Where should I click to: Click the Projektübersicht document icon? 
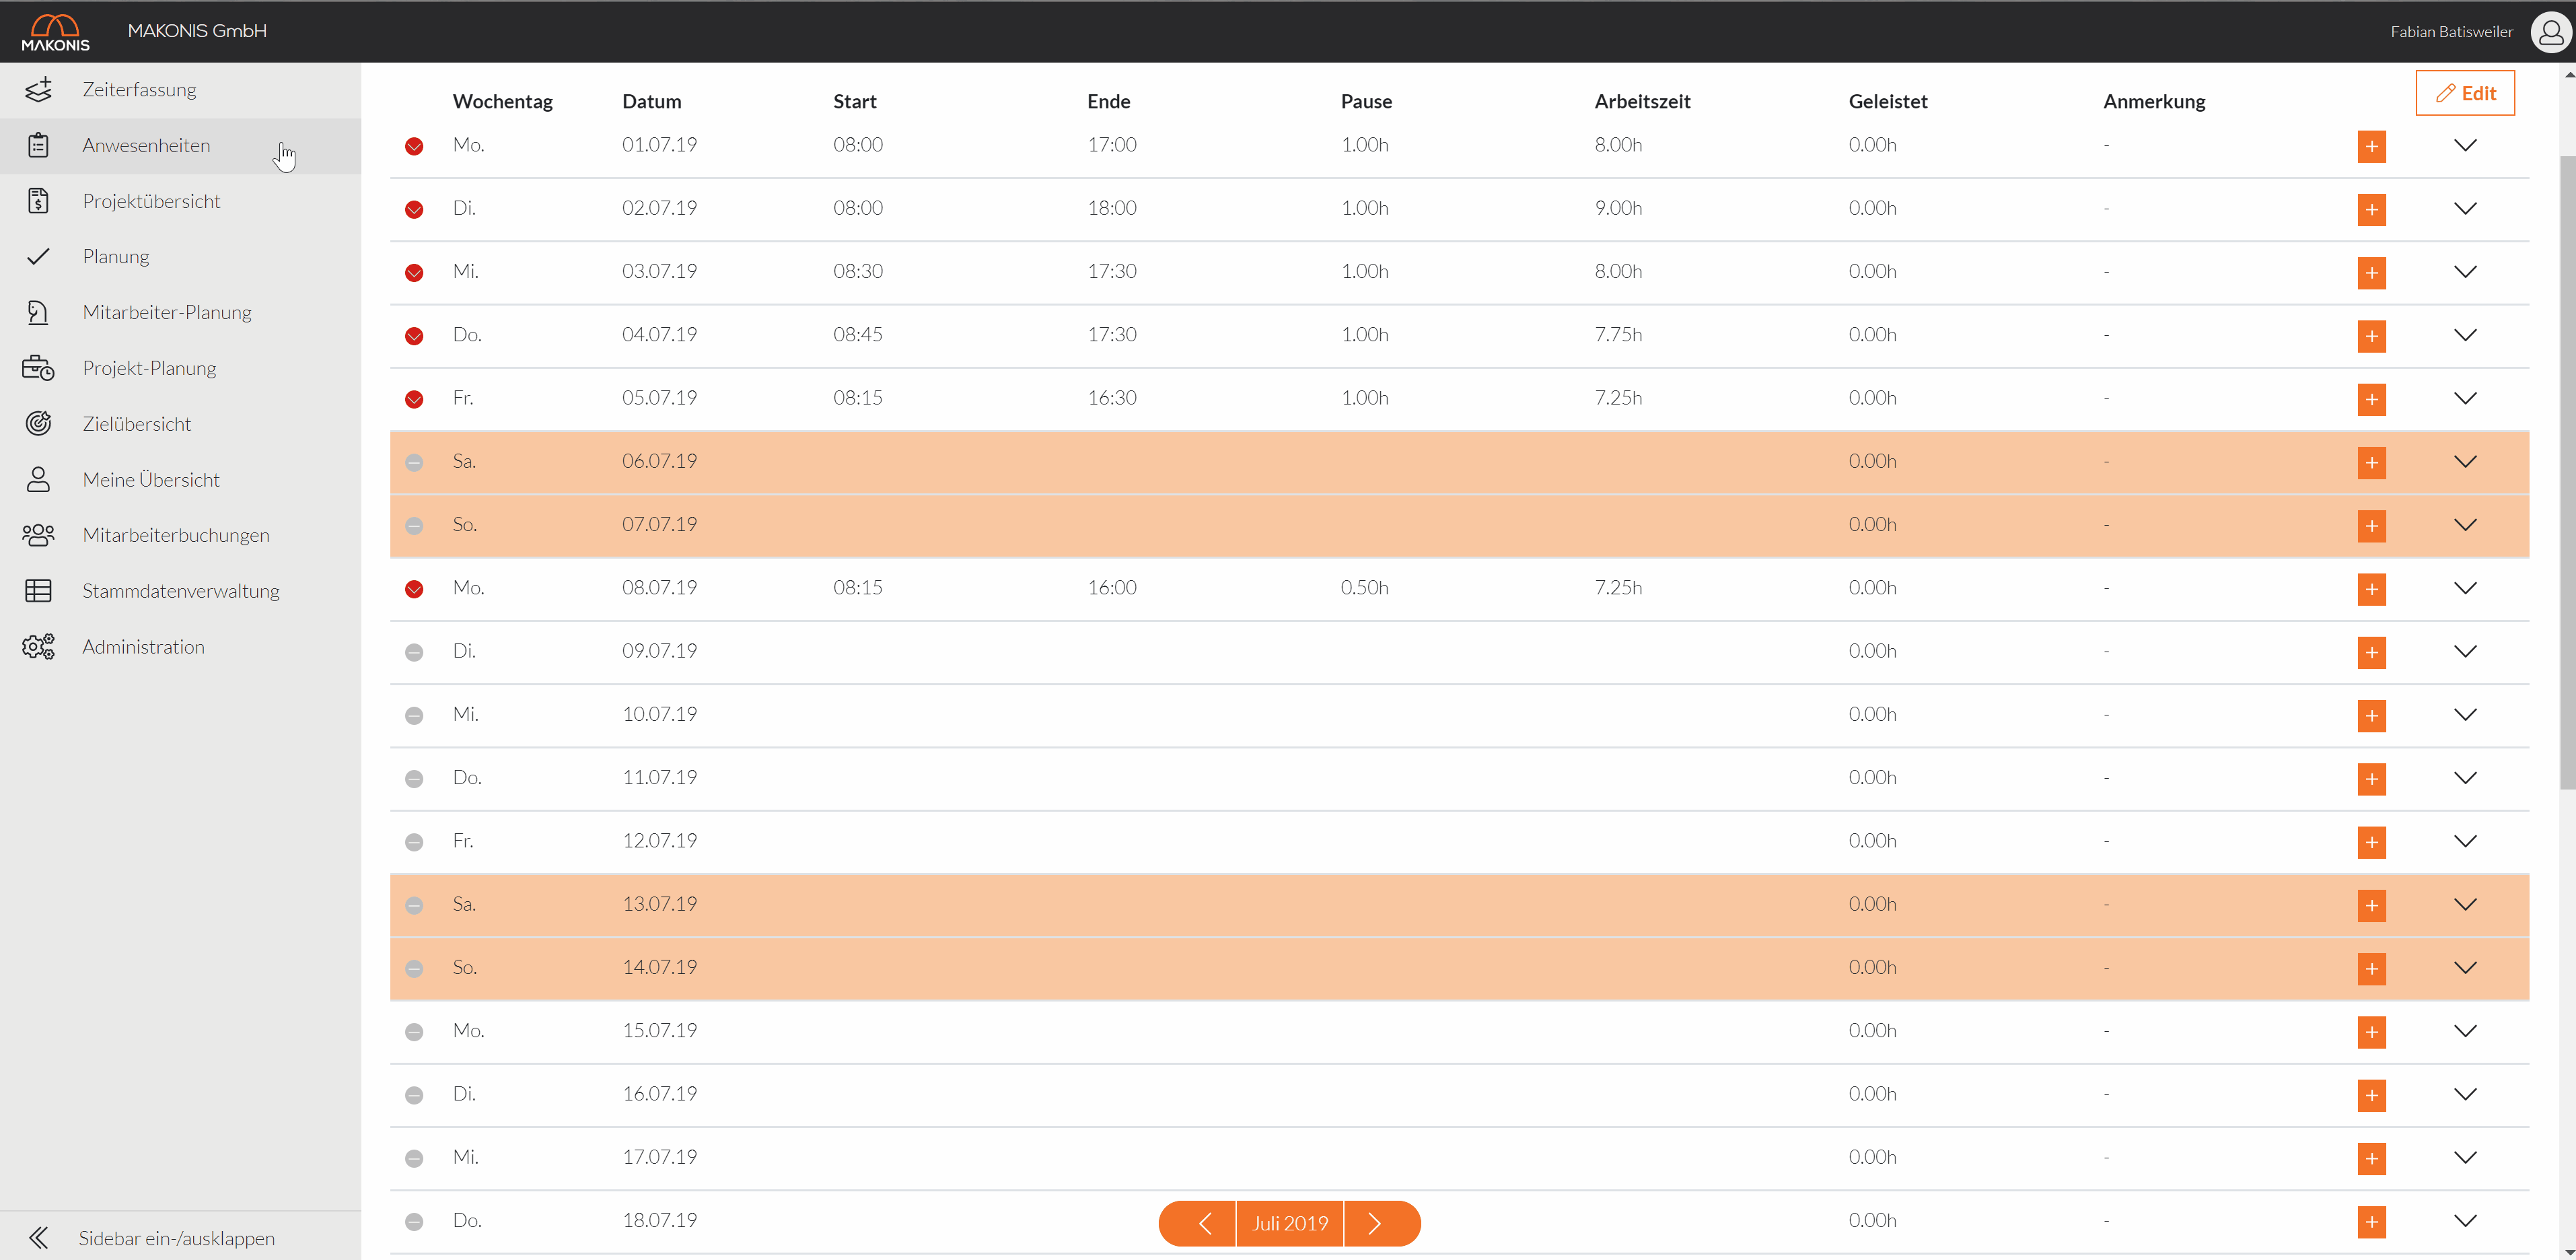point(38,201)
